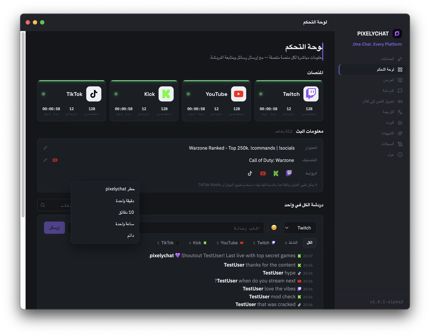Click the bot icon beside البوت
The width and height of the screenshot is (430, 336).
point(400,123)
